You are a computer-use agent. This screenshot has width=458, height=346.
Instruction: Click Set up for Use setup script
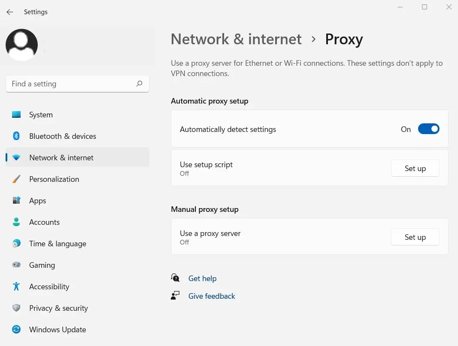415,168
